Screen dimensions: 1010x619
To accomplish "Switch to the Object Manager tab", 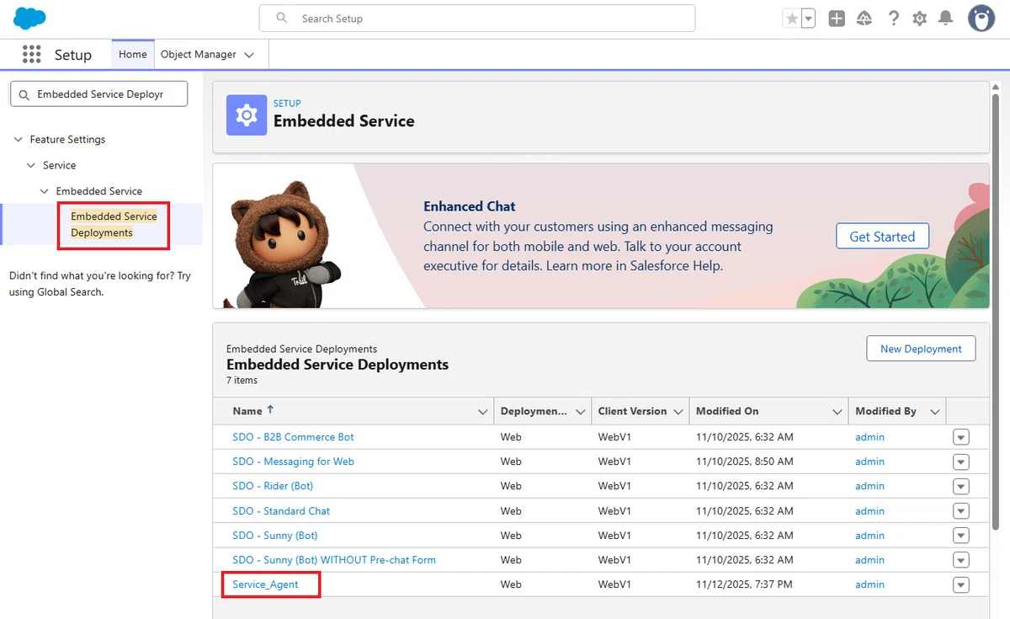I will point(199,55).
